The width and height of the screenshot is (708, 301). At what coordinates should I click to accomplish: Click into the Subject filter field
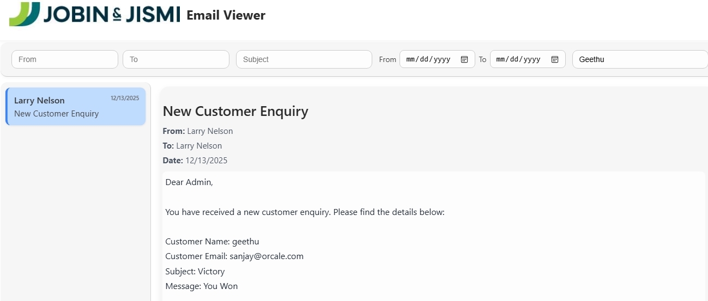point(304,59)
